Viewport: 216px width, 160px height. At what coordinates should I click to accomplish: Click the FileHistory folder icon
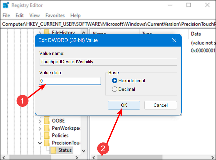click(46, 33)
